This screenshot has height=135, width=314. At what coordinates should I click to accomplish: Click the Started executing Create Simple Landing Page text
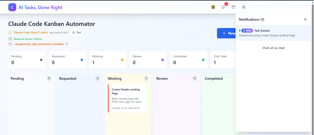[x=267, y=36]
